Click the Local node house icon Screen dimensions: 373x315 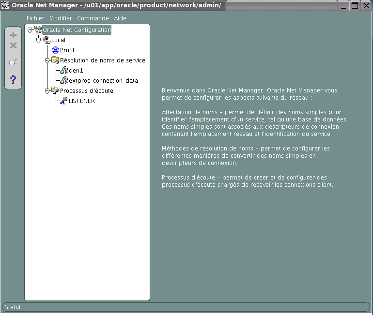[47, 40]
